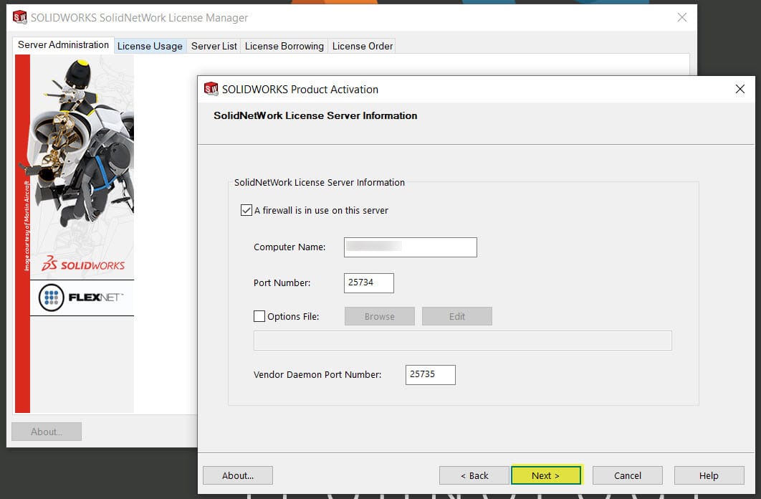
Task: Click the 'Vendor Daemon Port Number:' label
Action: 317,375
